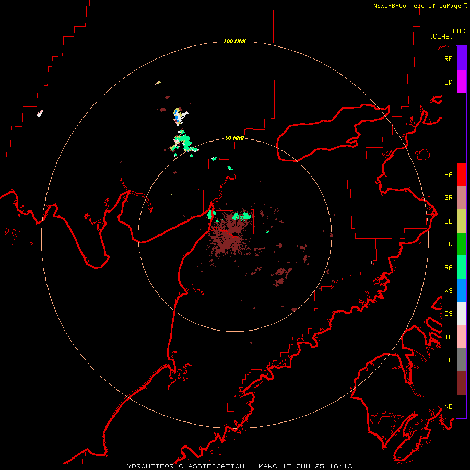
Task: Click the 'RF' legend label
Action: (448, 58)
